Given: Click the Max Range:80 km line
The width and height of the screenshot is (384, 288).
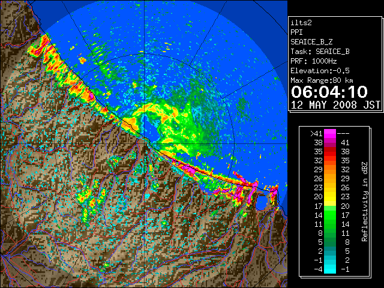Looking at the screenshot, I should point(322,80).
